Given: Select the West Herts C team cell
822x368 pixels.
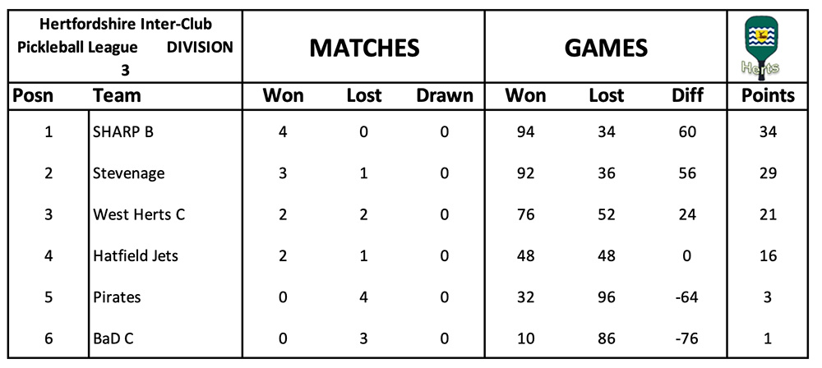Looking at the screenshot, I should tap(139, 214).
